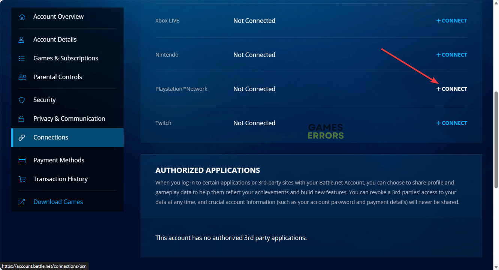Click the Not Connected status for Nintendo

pos(254,55)
